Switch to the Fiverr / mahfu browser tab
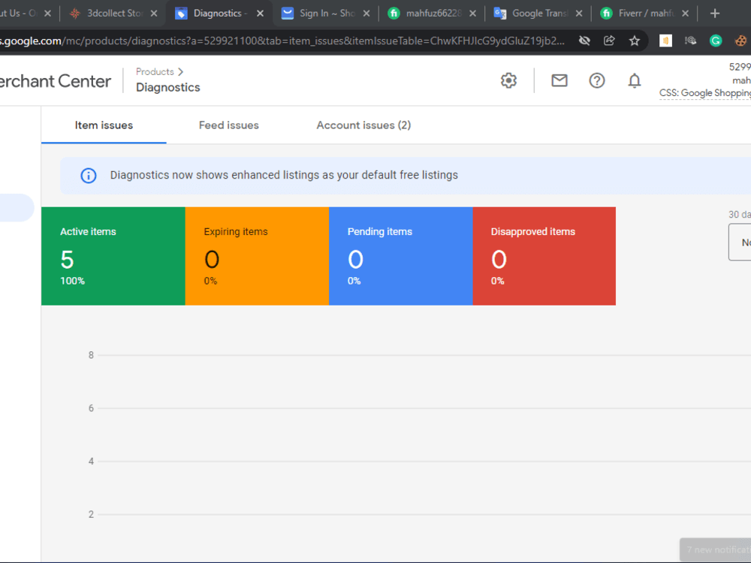The height and width of the screenshot is (563, 751). coord(644,14)
